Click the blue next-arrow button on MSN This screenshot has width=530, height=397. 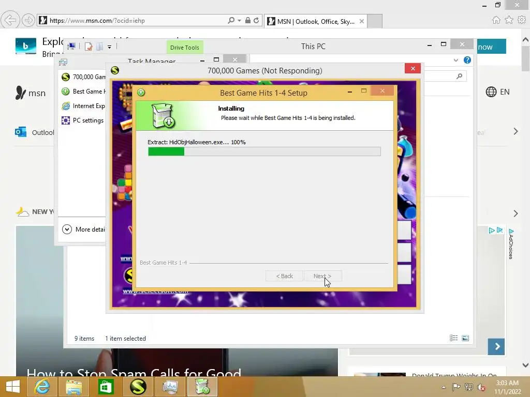[496, 347]
